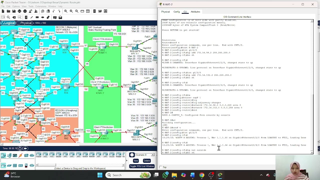
Task: Click the Zoom Reset magnifier icon
Action: 71,11
